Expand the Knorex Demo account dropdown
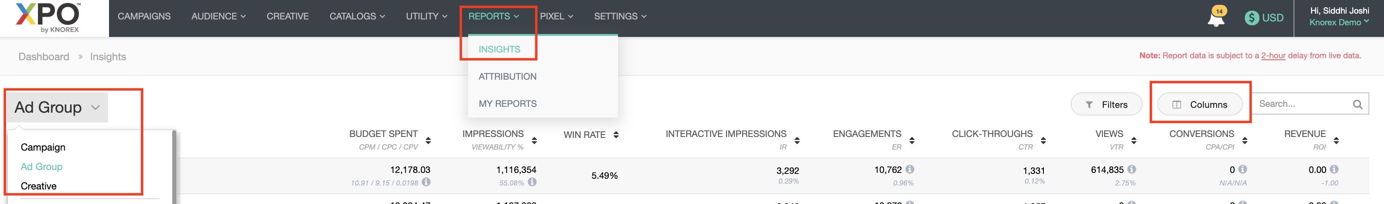The width and height of the screenshot is (1384, 204). point(1338,22)
